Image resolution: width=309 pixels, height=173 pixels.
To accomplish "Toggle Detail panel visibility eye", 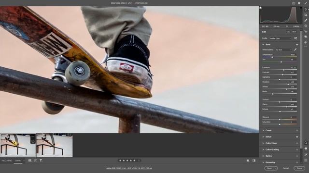I will [297, 136].
